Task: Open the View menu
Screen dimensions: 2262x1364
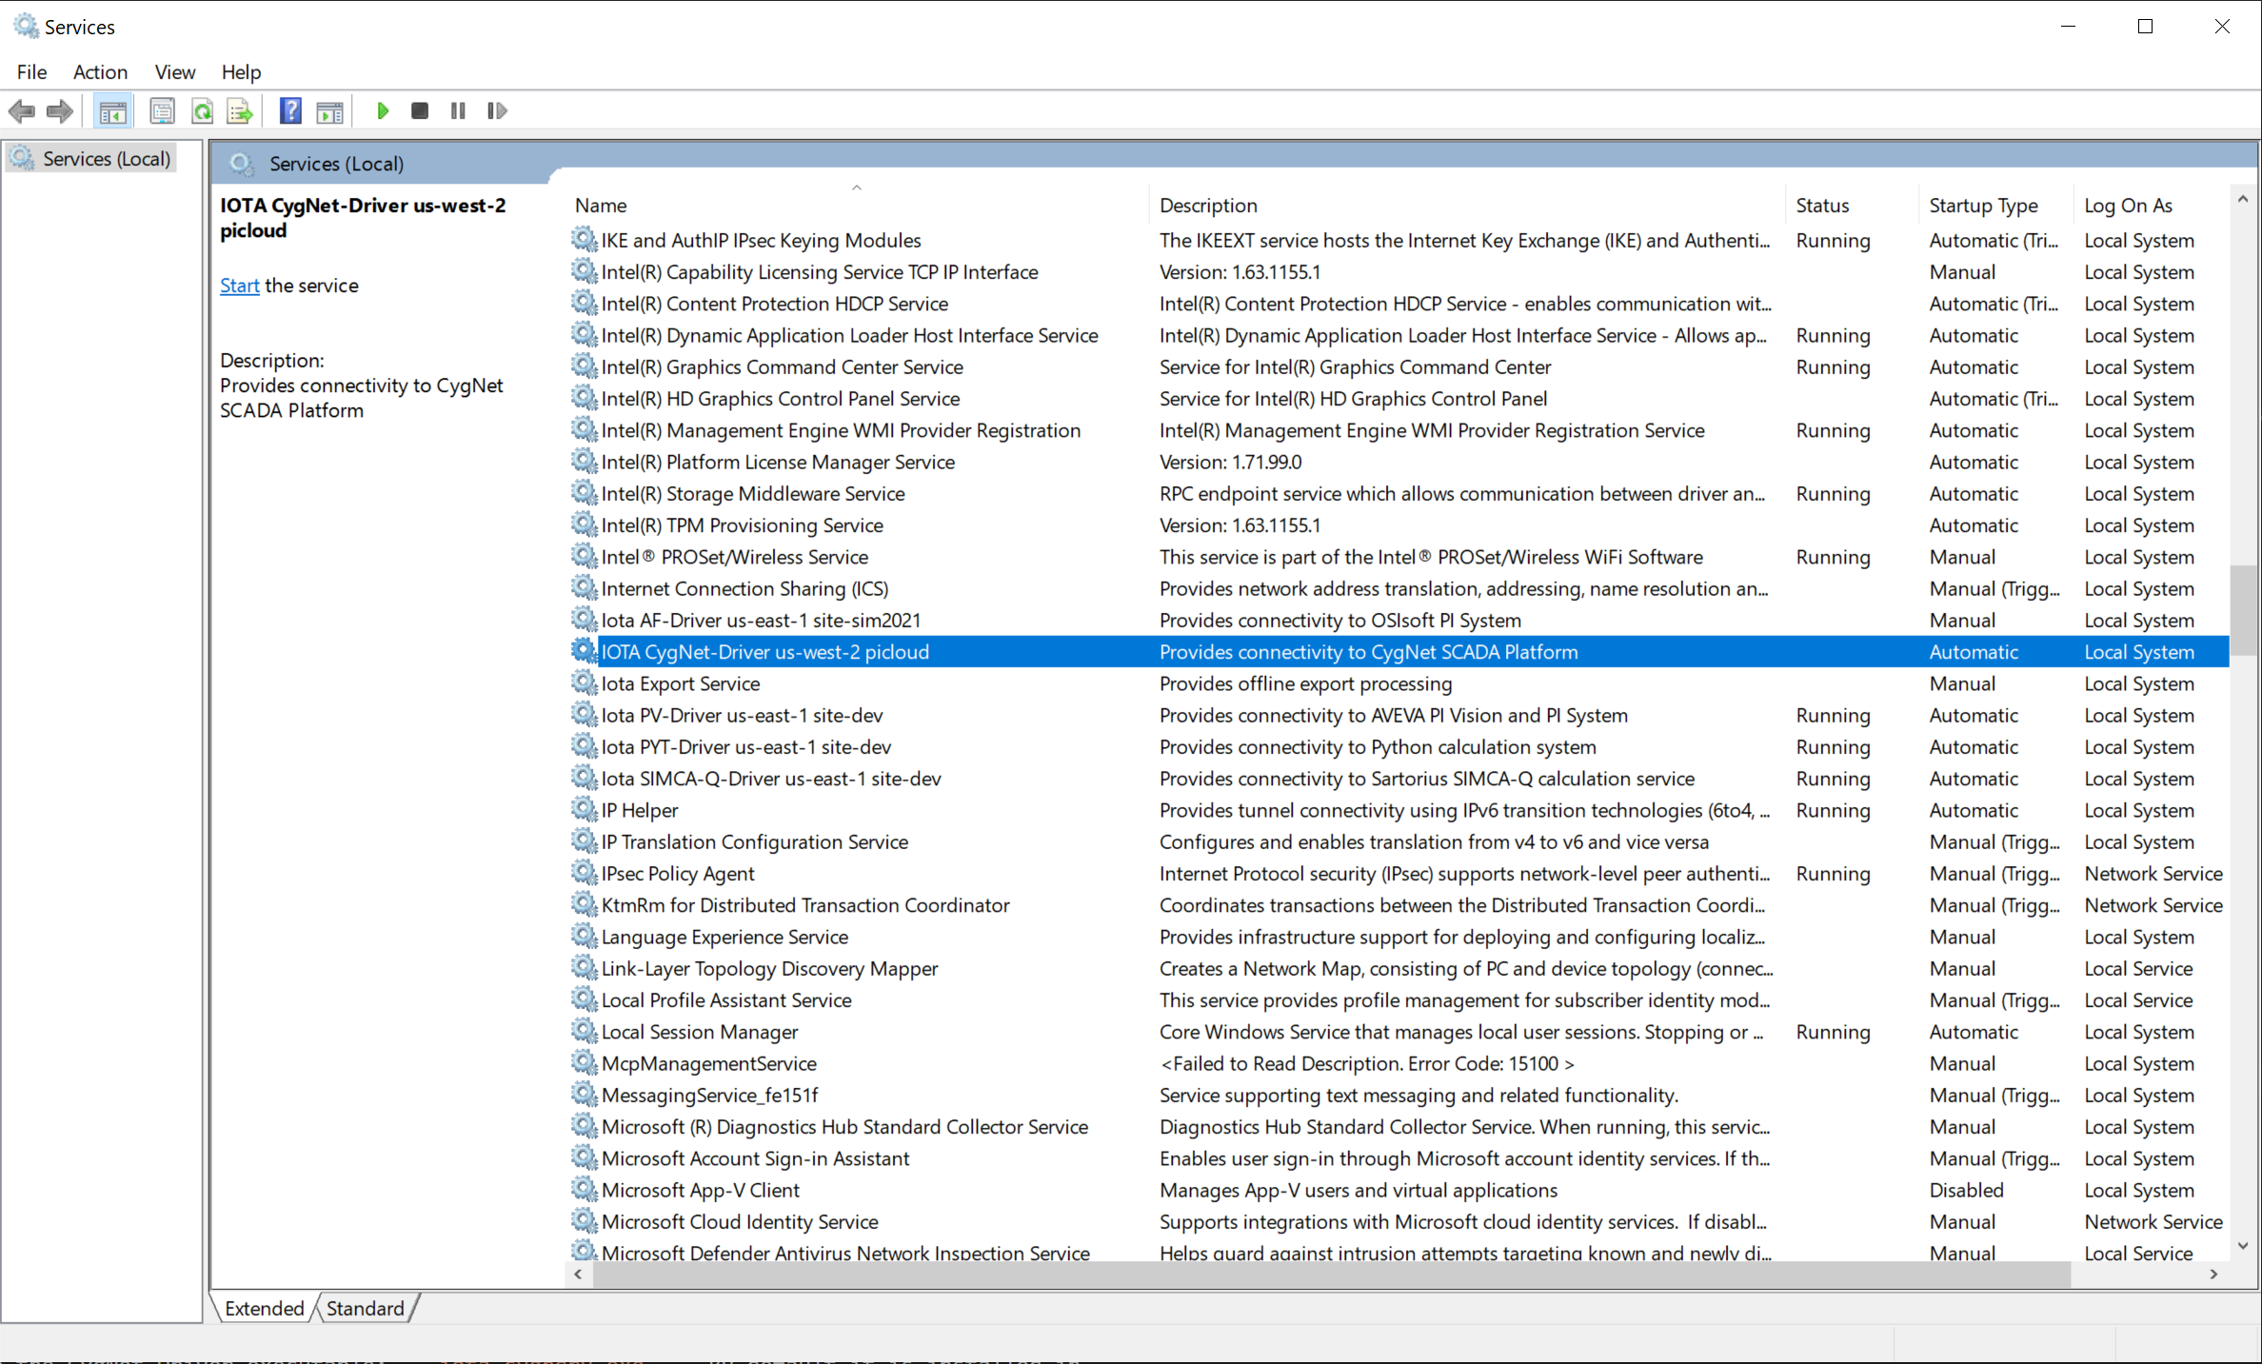Action: (175, 71)
